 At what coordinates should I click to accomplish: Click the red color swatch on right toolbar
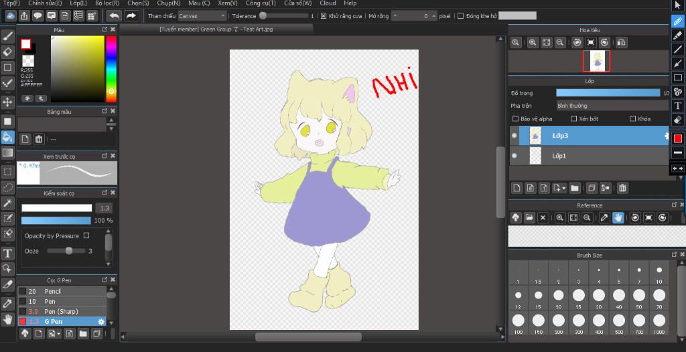coord(678,139)
